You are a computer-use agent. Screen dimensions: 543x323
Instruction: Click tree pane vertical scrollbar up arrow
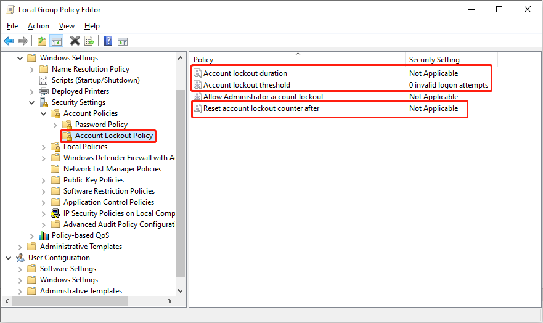click(x=180, y=58)
